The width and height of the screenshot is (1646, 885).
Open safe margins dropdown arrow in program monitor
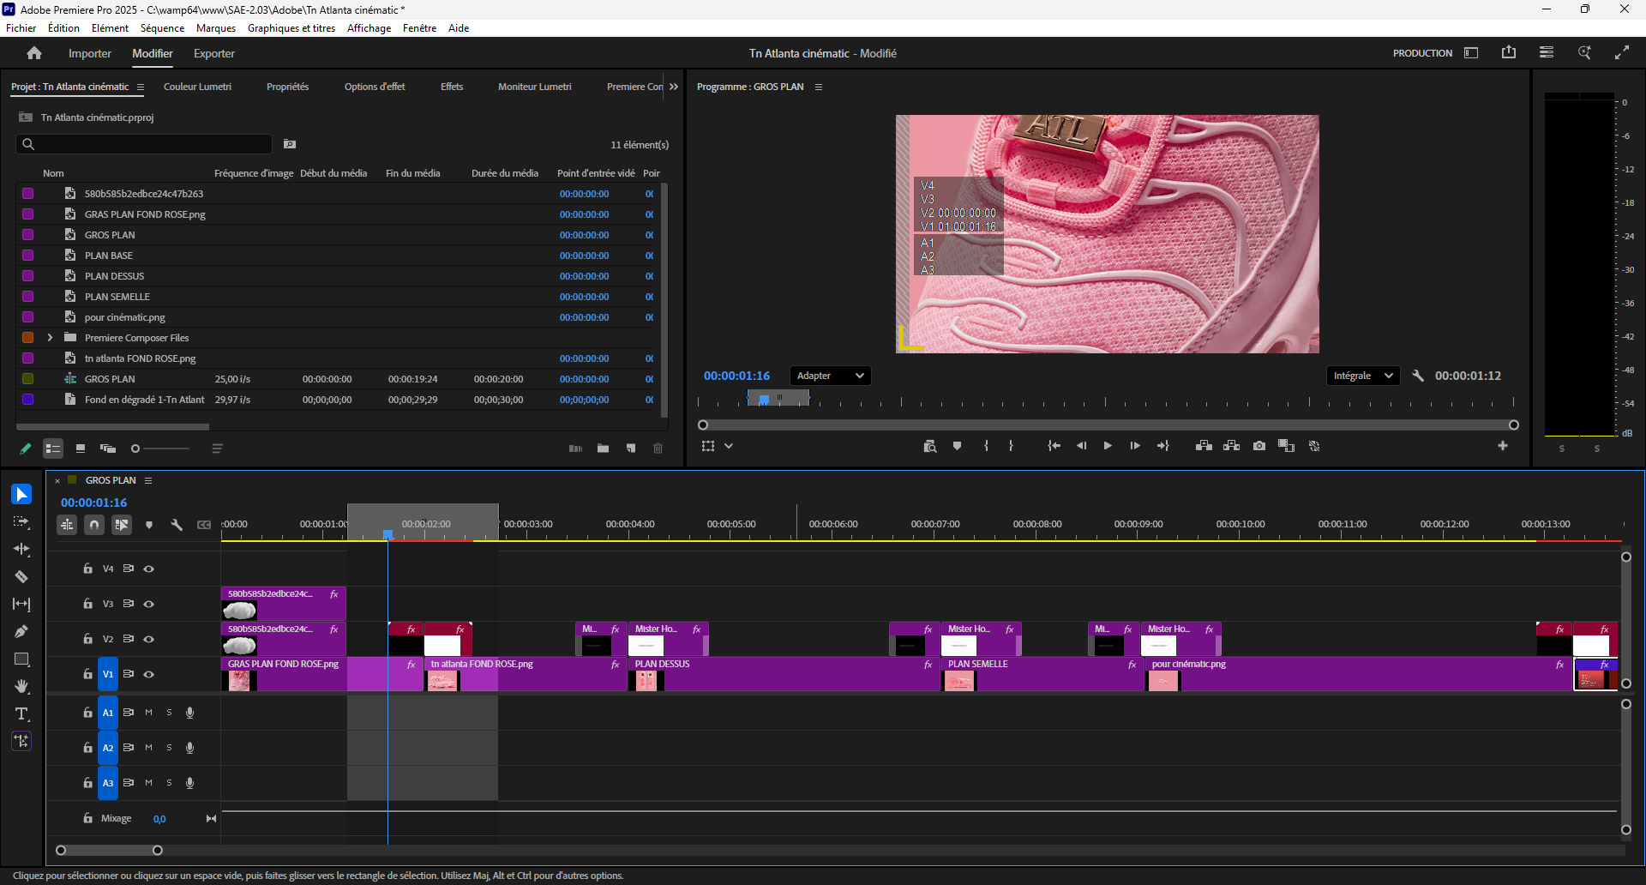(729, 446)
